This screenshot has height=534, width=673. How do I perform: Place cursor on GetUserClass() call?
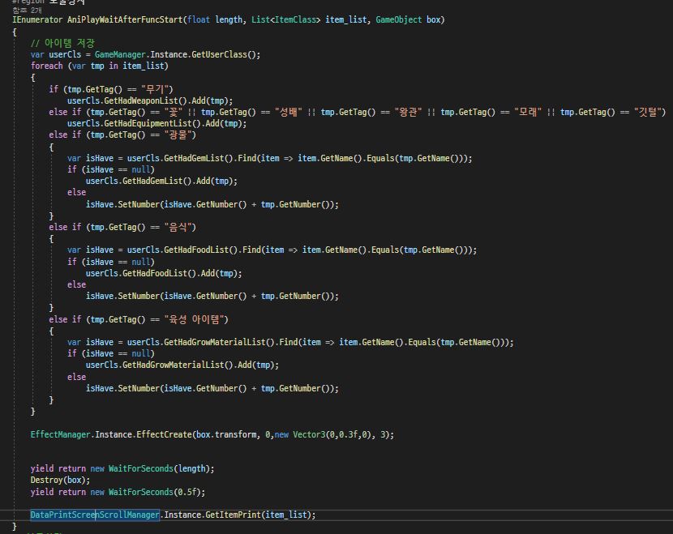[222, 54]
